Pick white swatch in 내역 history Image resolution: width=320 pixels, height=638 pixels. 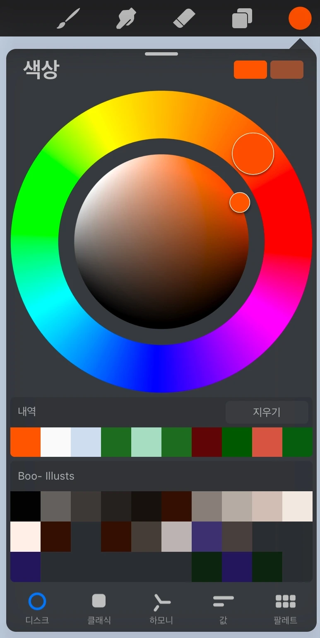point(55,442)
